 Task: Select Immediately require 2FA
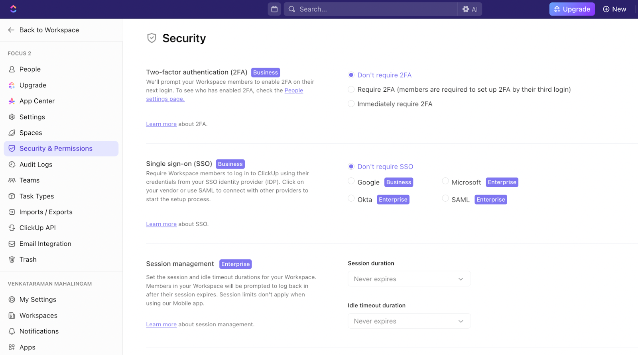(351, 104)
